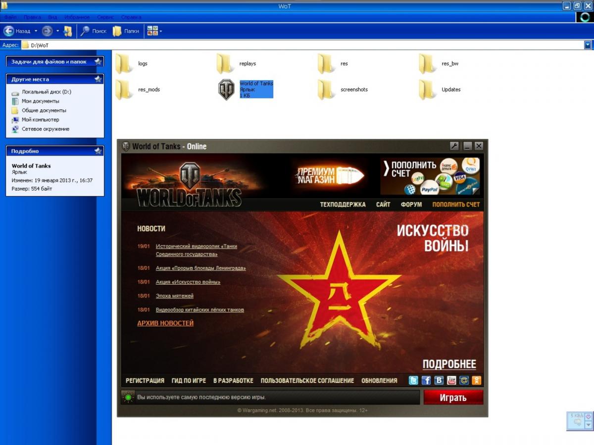Open news Акция «Прорыв блокады Ленинграда»
This screenshot has height=445, width=594.
coord(200,268)
